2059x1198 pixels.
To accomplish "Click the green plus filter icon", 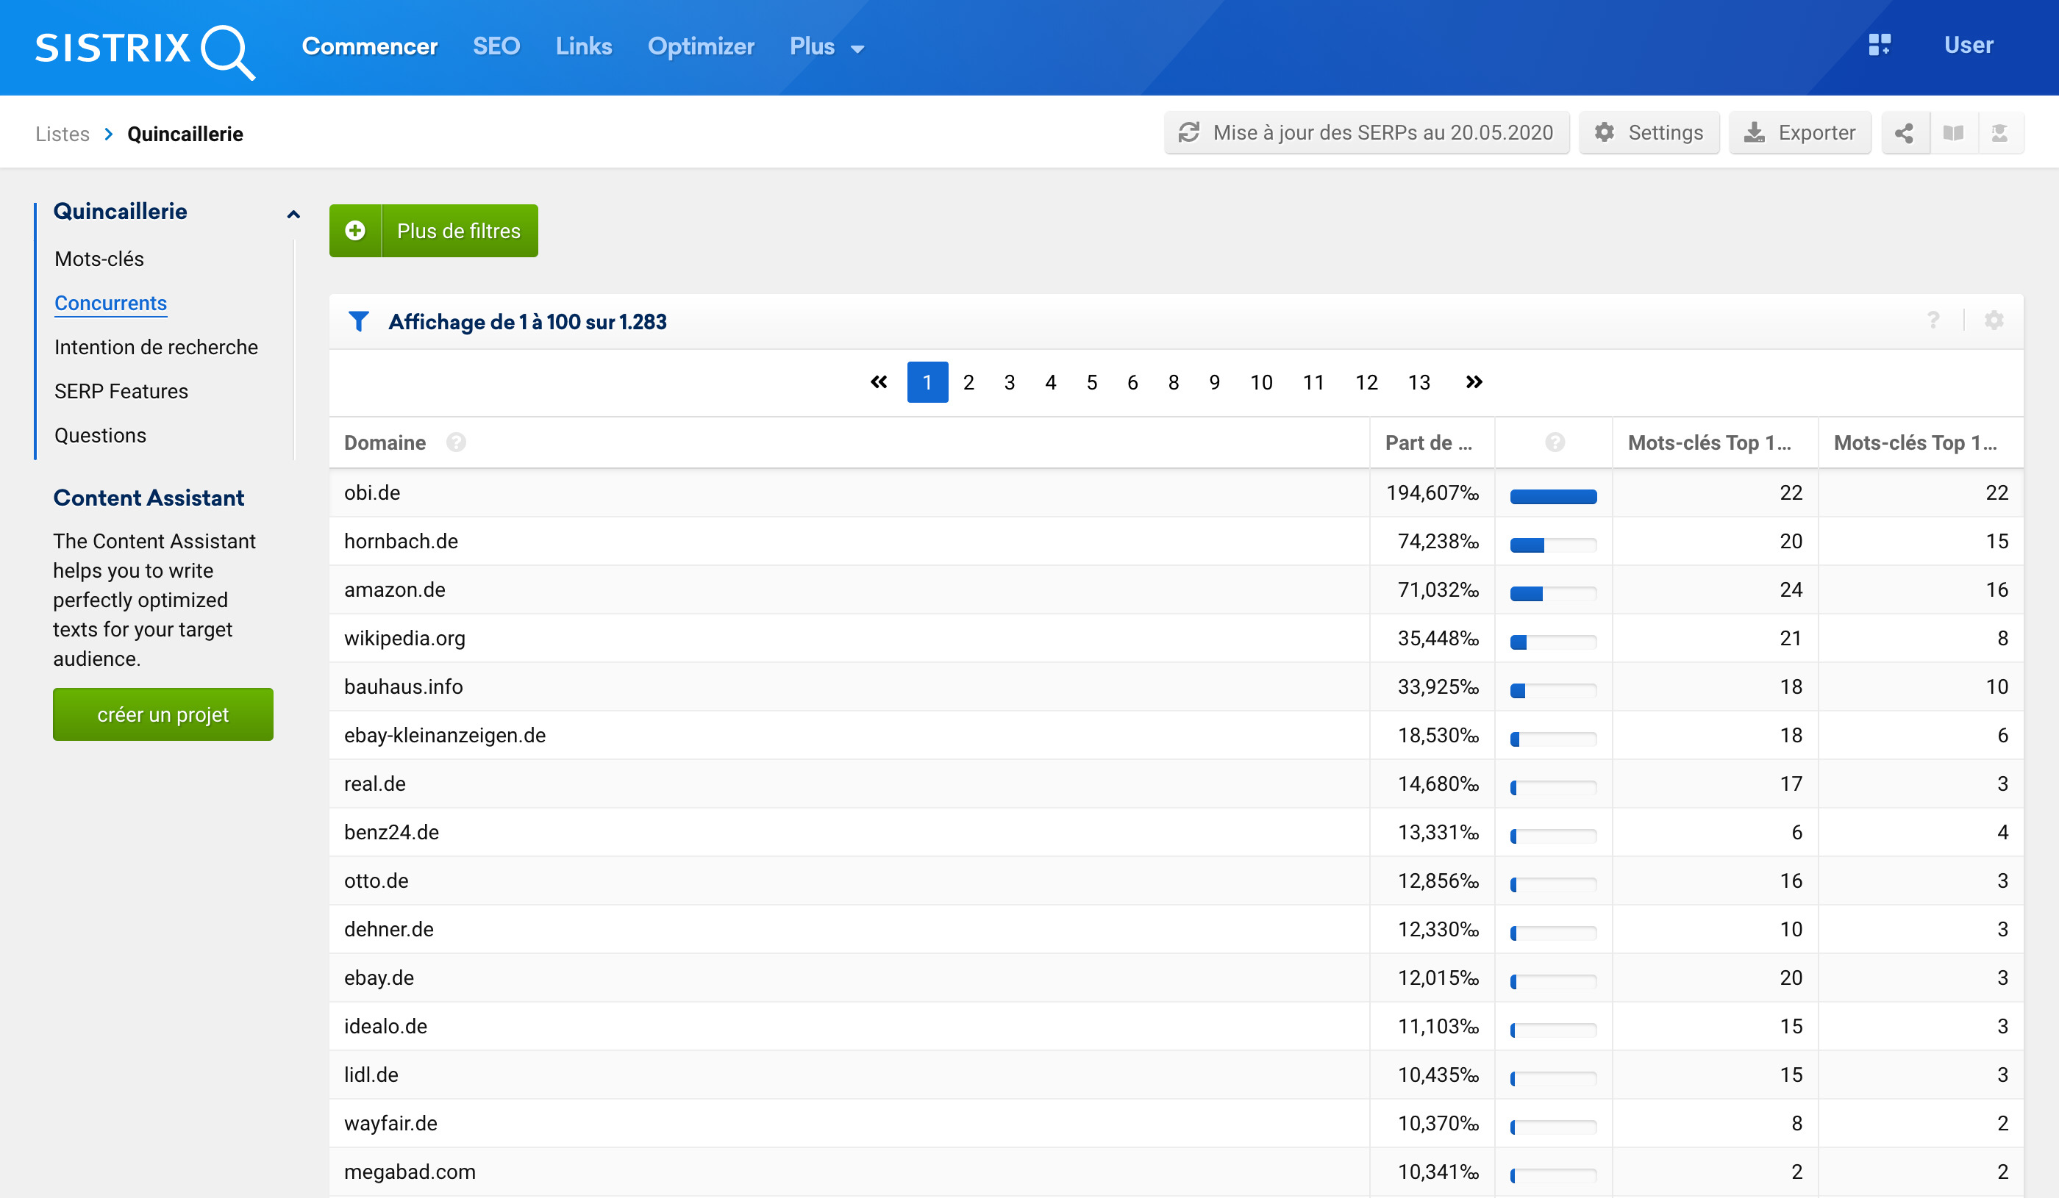I will [355, 231].
